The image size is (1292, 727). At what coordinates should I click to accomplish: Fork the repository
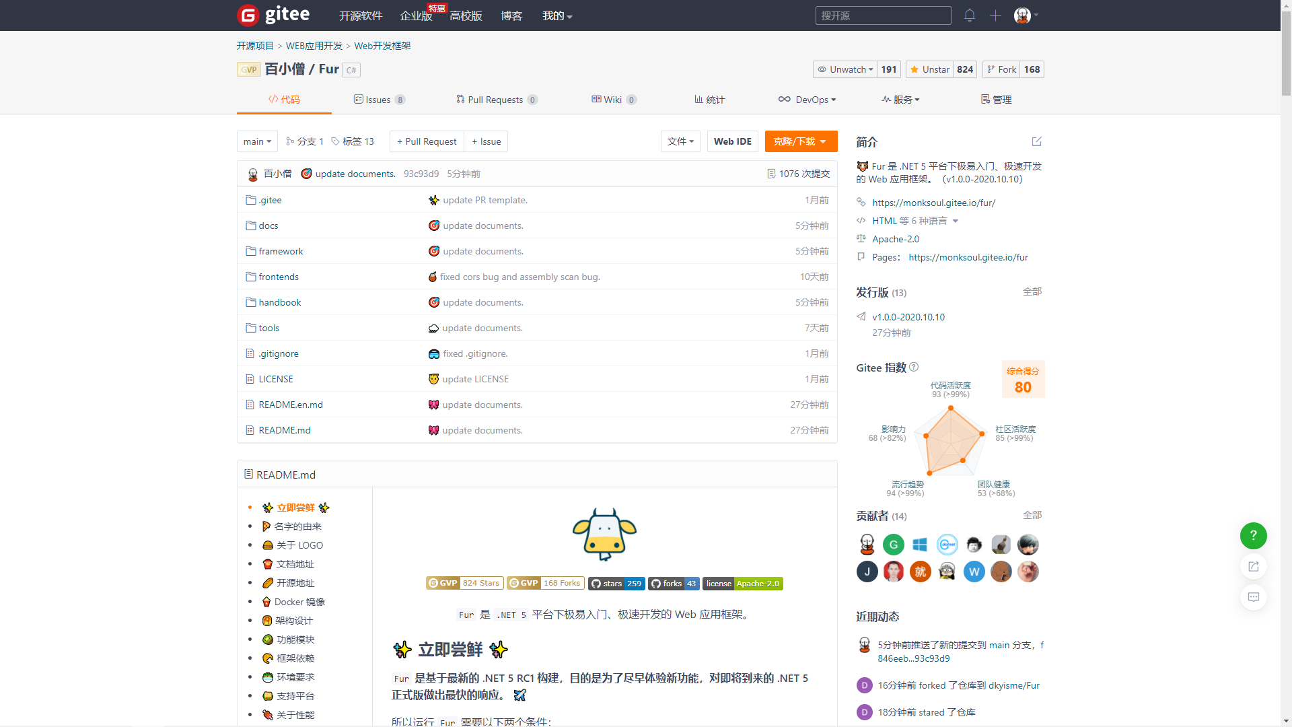pos(1001,69)
